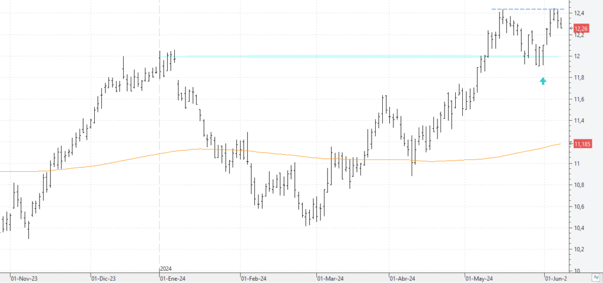Select the orange 11,185 moving average tag
Viewport: 603px width, 283px height.
tap(582, 144)
